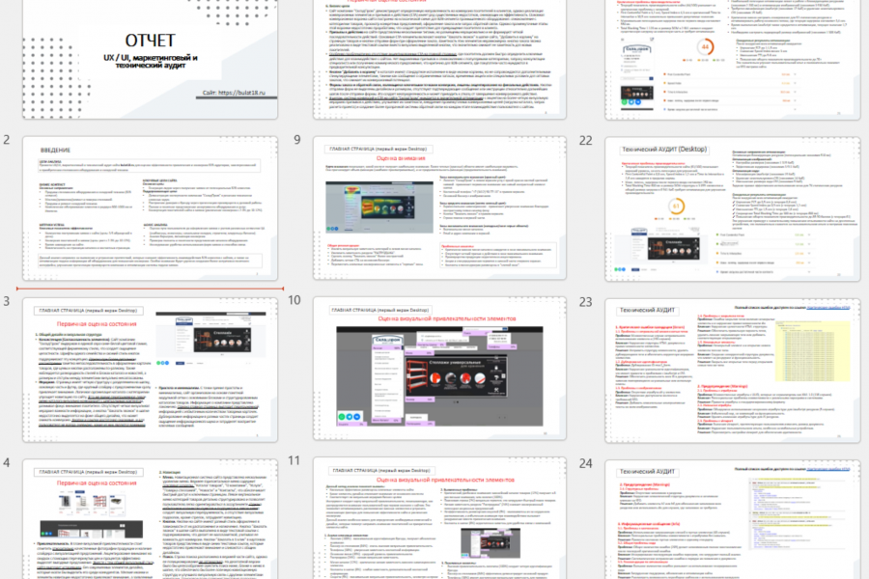Click slide number label 10

tap(294, 300)
